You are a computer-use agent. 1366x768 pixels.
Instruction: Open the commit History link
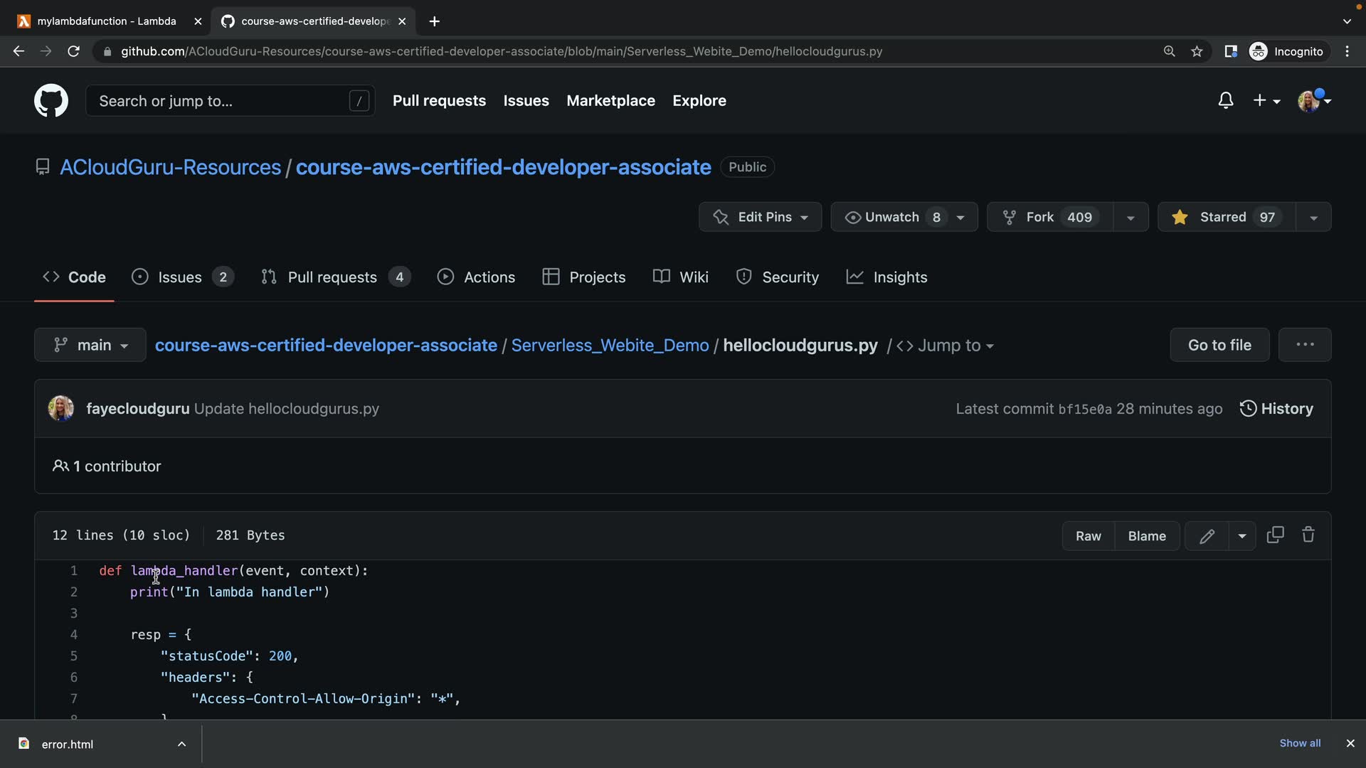pyautogui.click(x=1276, y=409)
